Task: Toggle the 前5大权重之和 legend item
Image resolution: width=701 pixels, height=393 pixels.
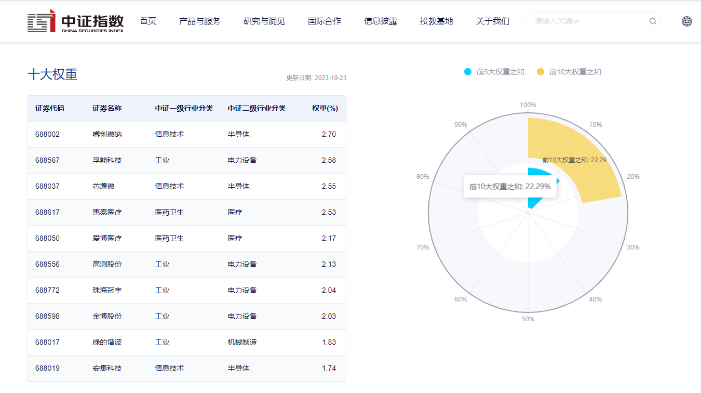Action: pyautogui.click(x=493, y=72)
